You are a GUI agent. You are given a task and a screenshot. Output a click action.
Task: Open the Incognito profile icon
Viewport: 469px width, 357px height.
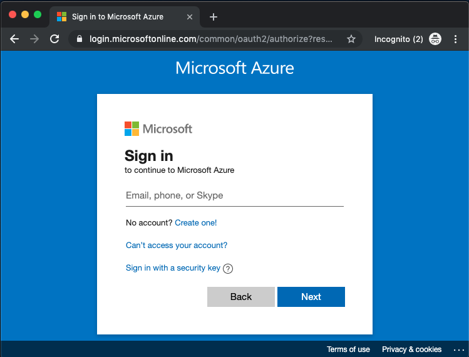tap(435, 39)
